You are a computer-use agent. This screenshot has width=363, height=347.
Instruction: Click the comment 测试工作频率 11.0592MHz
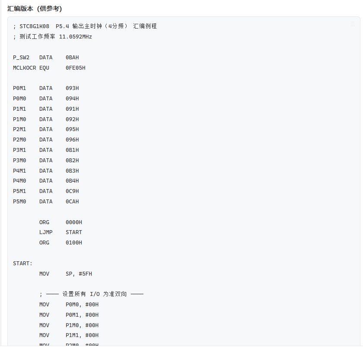(53, 37)
